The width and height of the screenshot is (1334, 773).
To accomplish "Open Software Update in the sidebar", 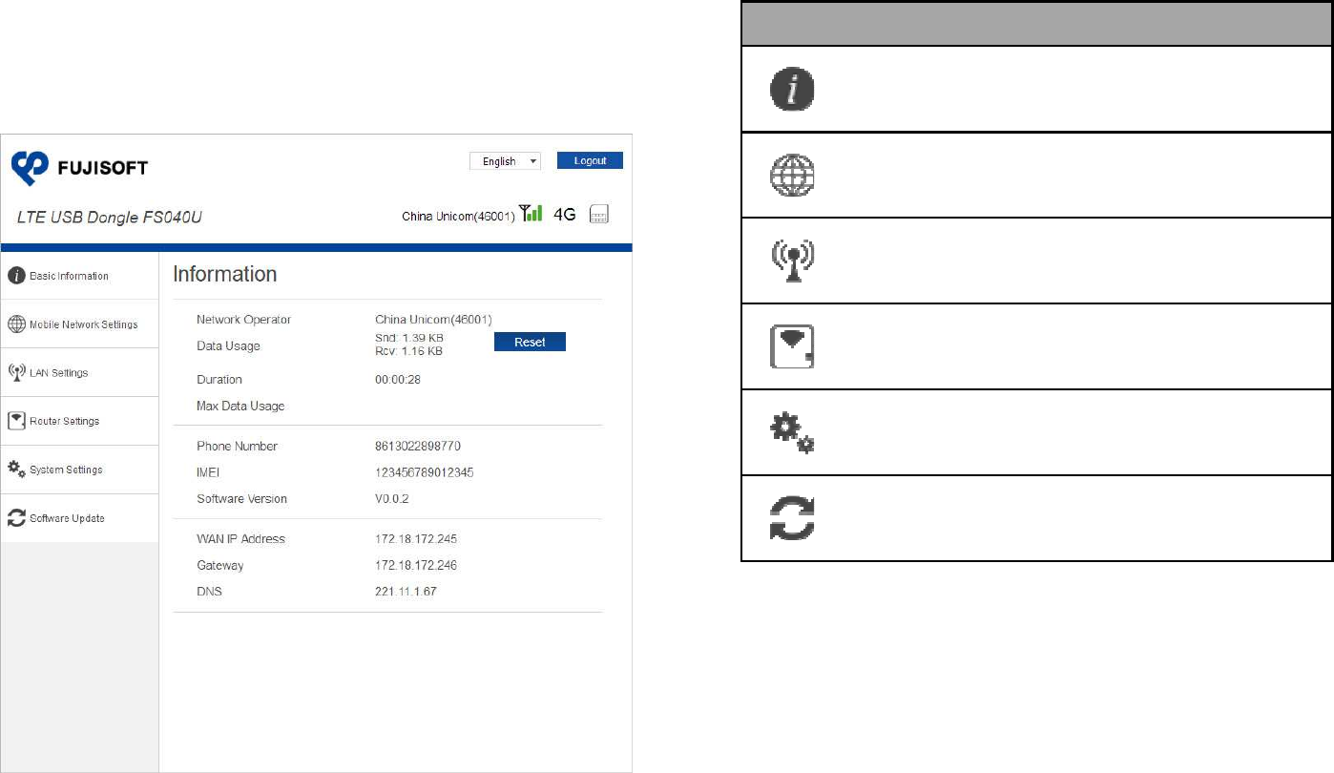I will click(x=79, y=518).
